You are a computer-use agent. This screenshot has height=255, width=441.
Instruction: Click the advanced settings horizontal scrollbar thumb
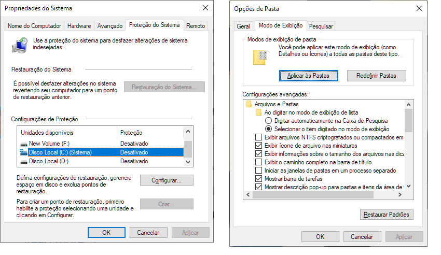tap(313, 195)
